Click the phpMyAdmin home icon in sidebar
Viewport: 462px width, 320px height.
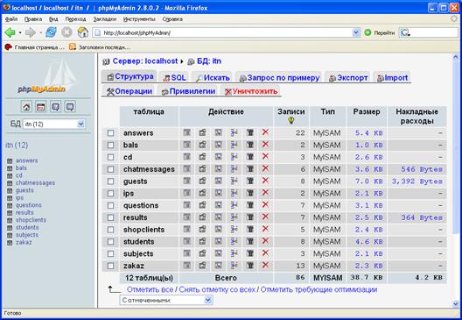[x=26, y=107]
